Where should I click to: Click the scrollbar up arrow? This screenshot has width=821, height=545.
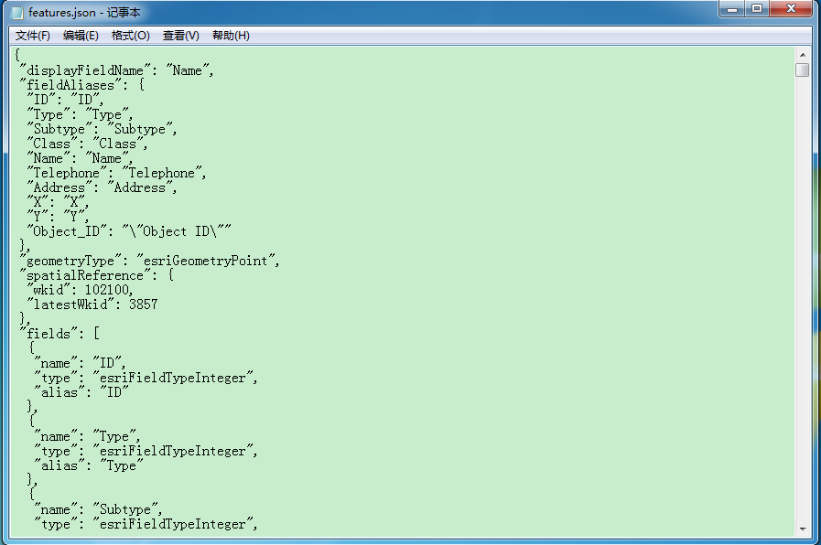pos(802,54)
